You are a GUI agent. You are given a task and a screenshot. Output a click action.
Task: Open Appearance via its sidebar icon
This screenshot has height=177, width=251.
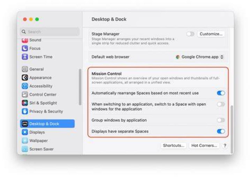(x=25, y=78)
